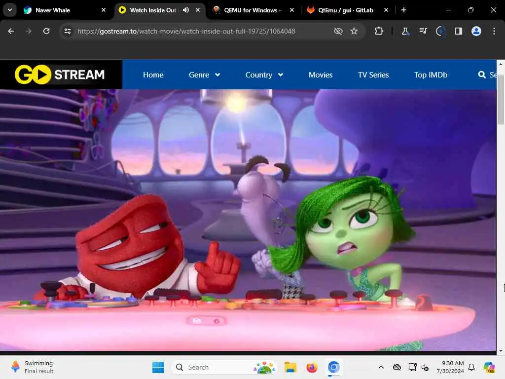Open the downloads indicator icon
This screenshot has height=379, width=505.
(x=440, y=31)
